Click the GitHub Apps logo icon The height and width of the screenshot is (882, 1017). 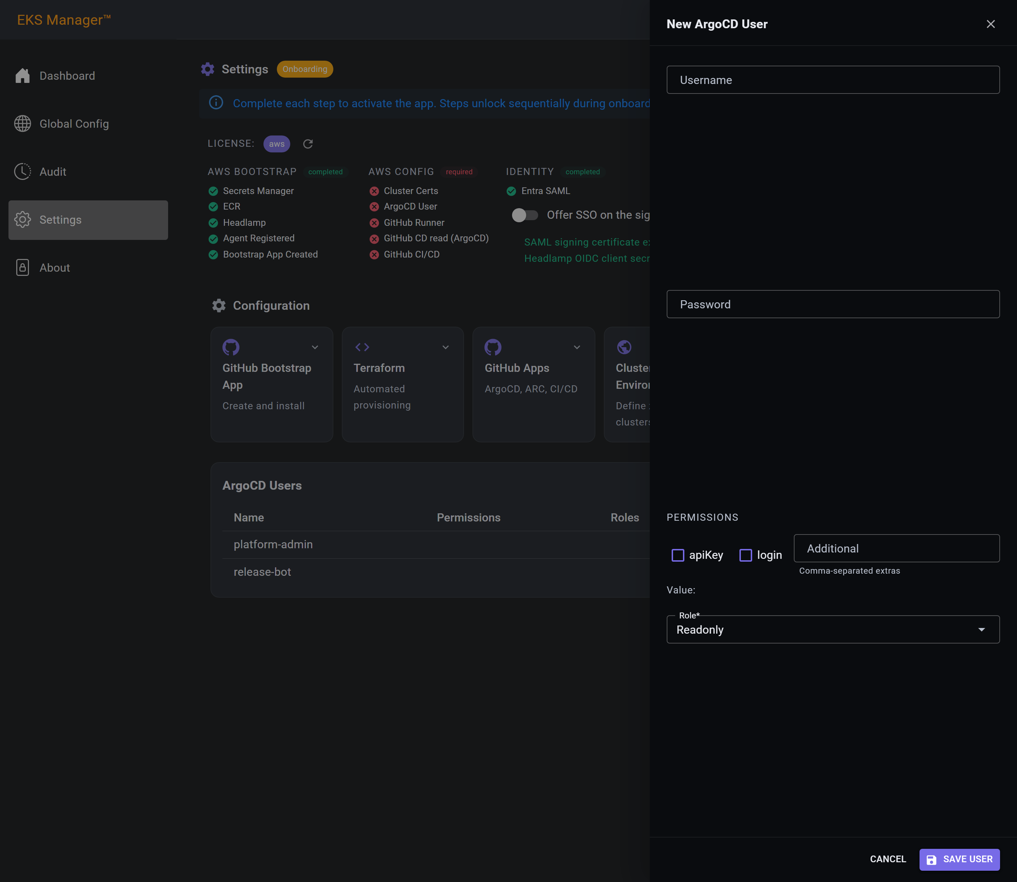point(493,347)
